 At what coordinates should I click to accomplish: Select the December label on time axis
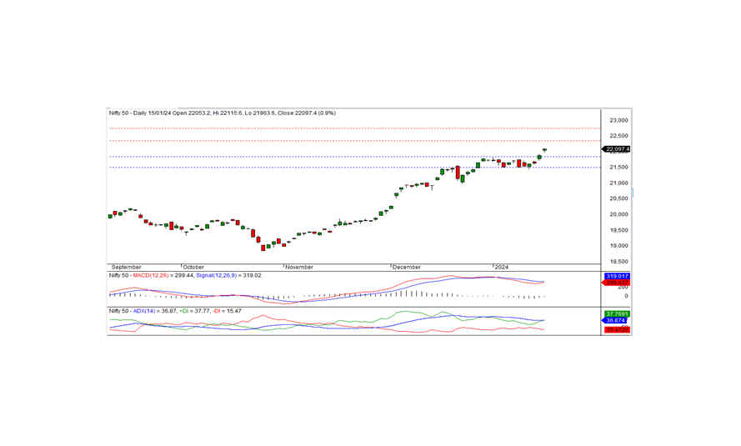point(408,267)
